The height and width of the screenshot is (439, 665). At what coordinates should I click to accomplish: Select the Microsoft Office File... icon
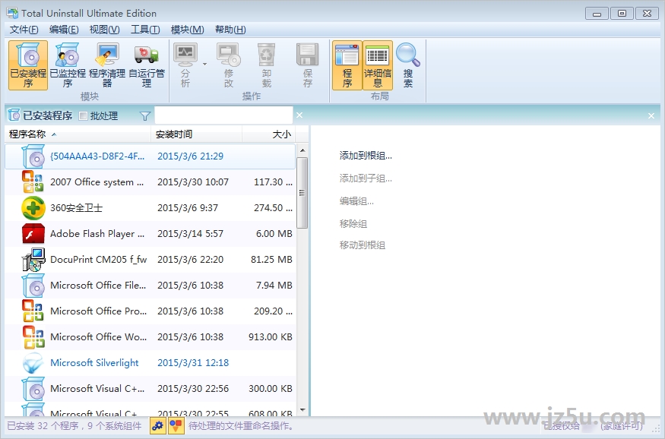(x=33, y=285)
